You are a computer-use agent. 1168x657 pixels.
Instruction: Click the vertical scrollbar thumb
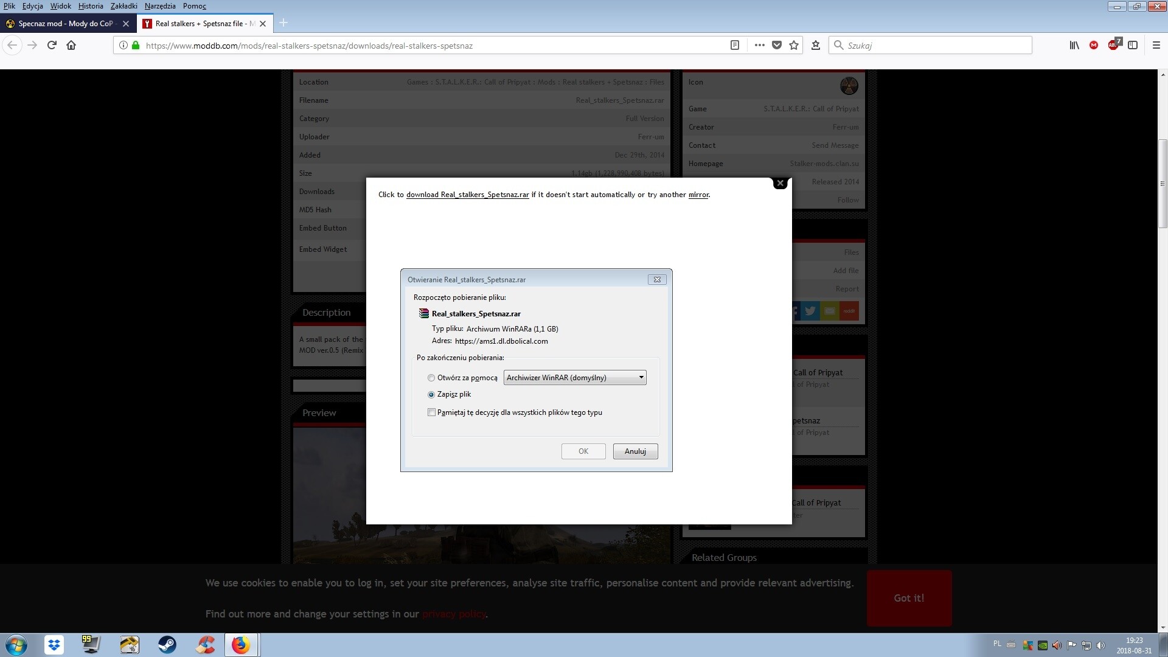(x=1163, y=184)
